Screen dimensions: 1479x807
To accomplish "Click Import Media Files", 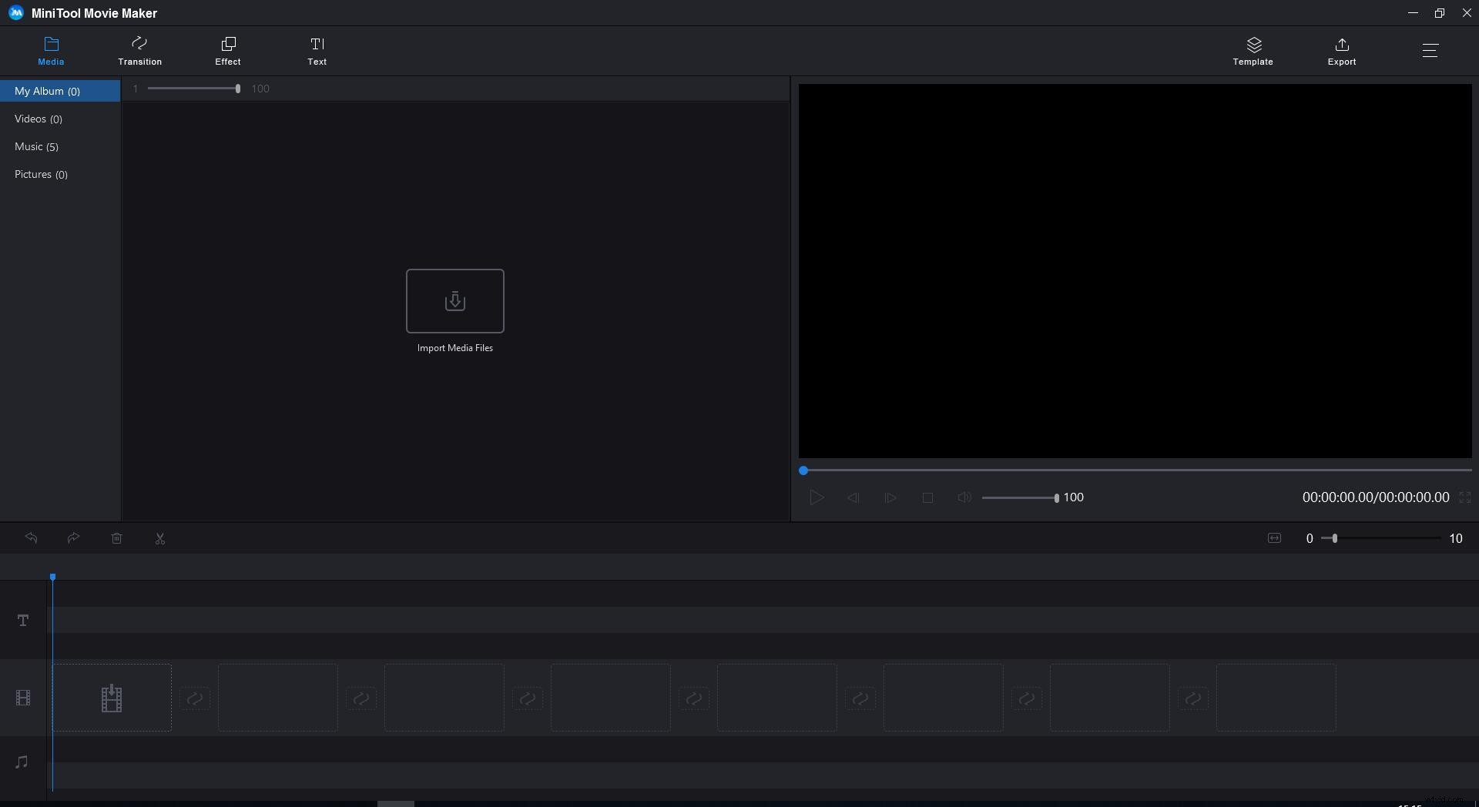I will [x=454, y=302].
